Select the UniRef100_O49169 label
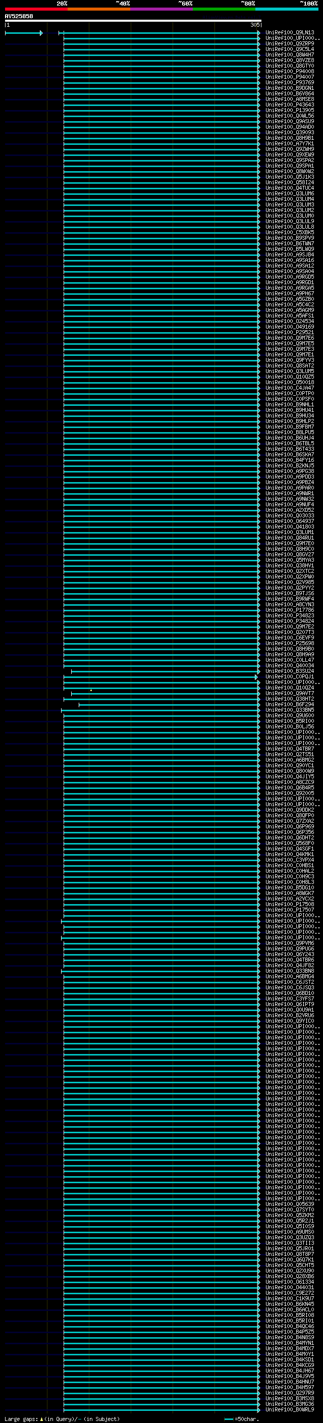Screen dimensions: 323x1423 (x=290, y=327)
